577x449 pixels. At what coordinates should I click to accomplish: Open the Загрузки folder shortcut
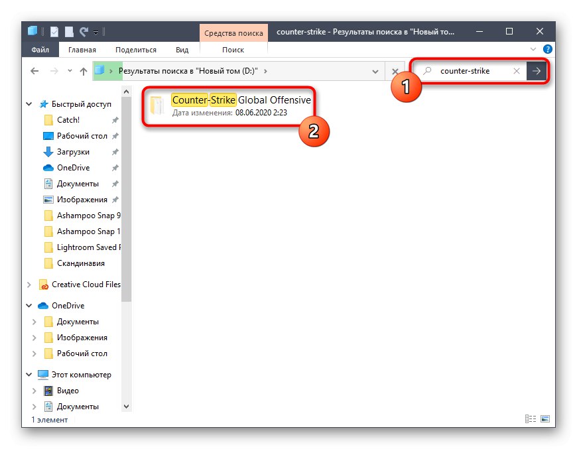[73, 152]
